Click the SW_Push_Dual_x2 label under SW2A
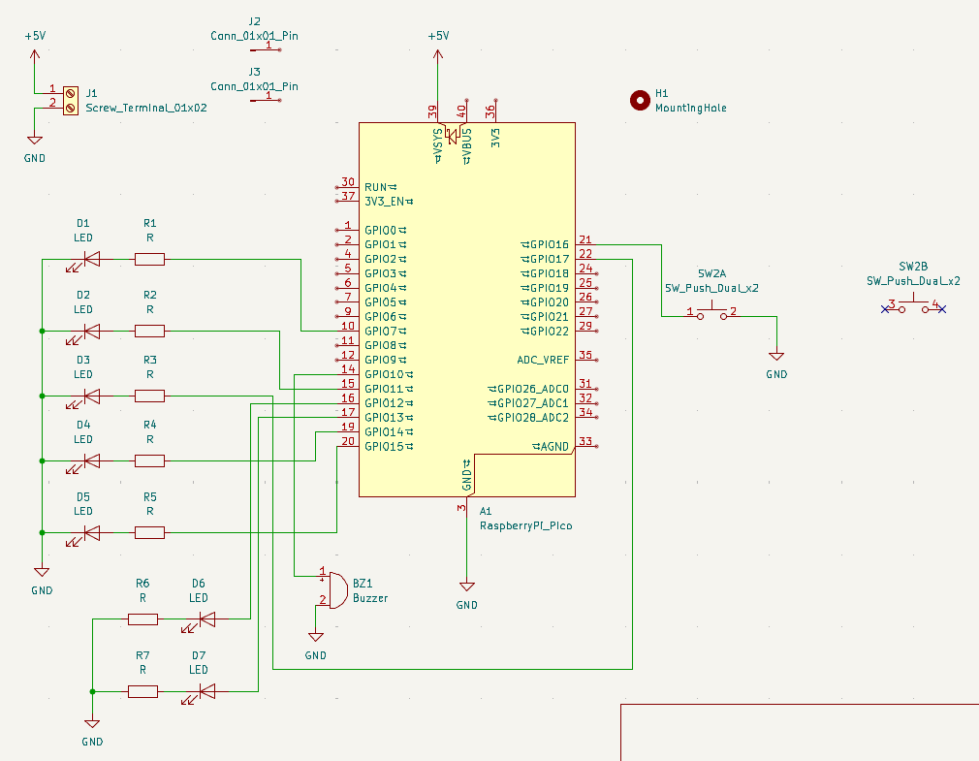The width and height of the screenshot is (979, 761). pyautogui.click(x=711, y=289)
